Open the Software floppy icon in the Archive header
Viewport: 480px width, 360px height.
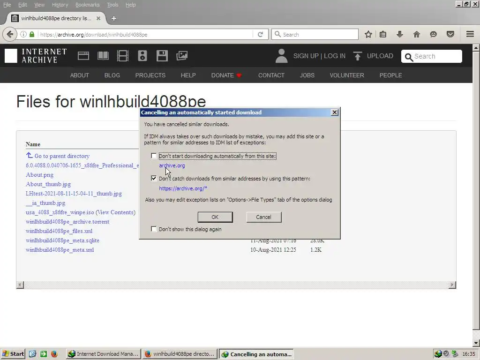pos(162,56)
